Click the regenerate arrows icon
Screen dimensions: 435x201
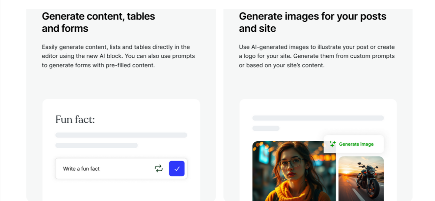point(159,168)
